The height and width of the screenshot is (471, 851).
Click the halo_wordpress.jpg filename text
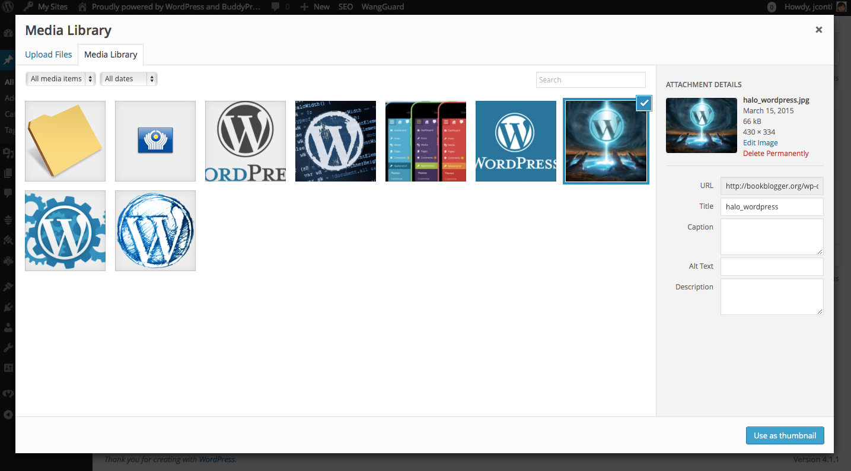[776, 100]
